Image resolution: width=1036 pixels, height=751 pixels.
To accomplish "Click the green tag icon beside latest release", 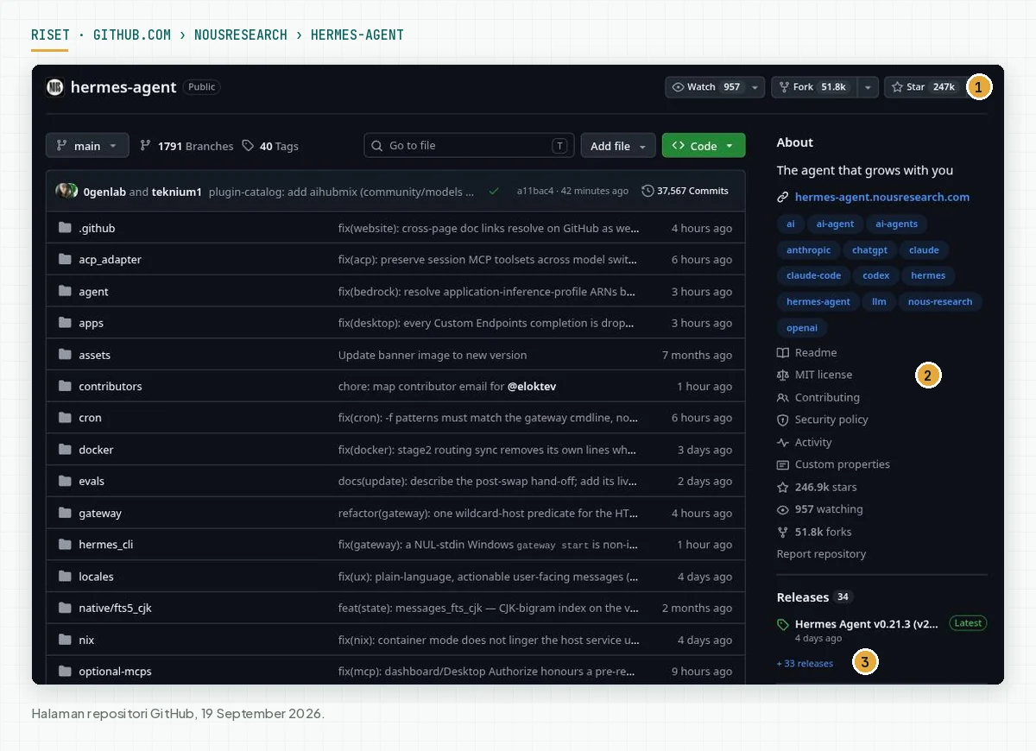I will click(783, 624).
